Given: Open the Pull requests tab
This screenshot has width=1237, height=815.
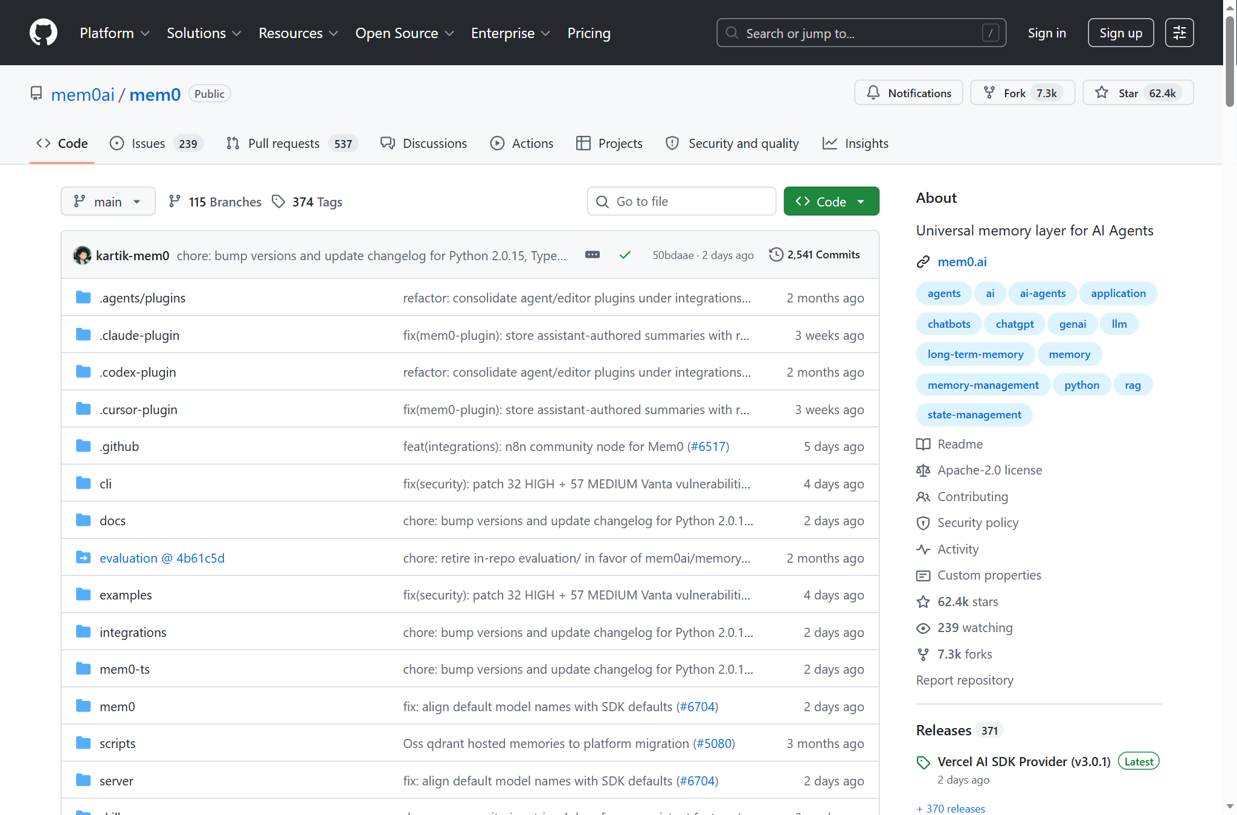Looking at the screenshot, I should pyautogui.click(x=292, y=144).
